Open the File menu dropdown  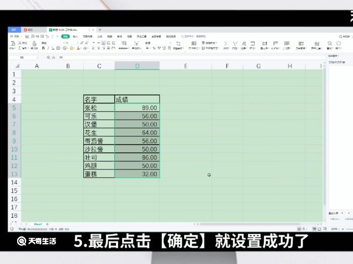pos(16,36)
